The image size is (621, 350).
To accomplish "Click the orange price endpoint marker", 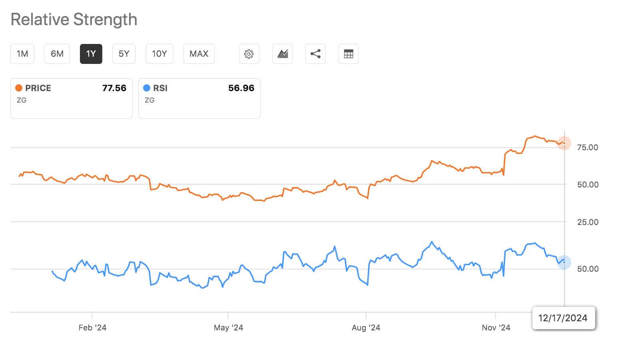I will tap(564, 143).
